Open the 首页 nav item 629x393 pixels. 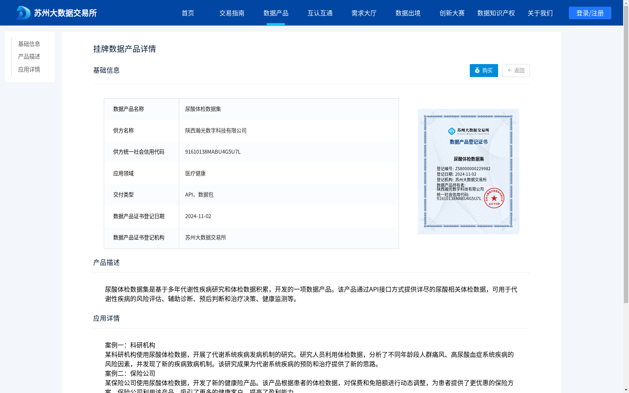188,13
